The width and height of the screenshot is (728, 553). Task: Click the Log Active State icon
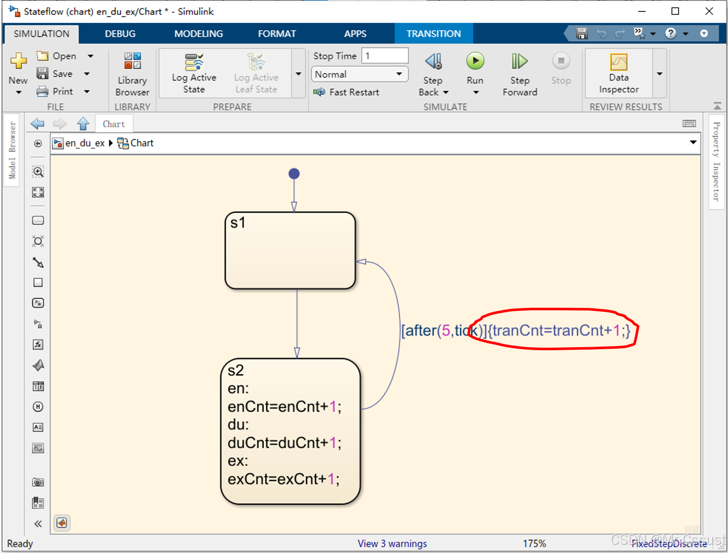tap(194, 62)
